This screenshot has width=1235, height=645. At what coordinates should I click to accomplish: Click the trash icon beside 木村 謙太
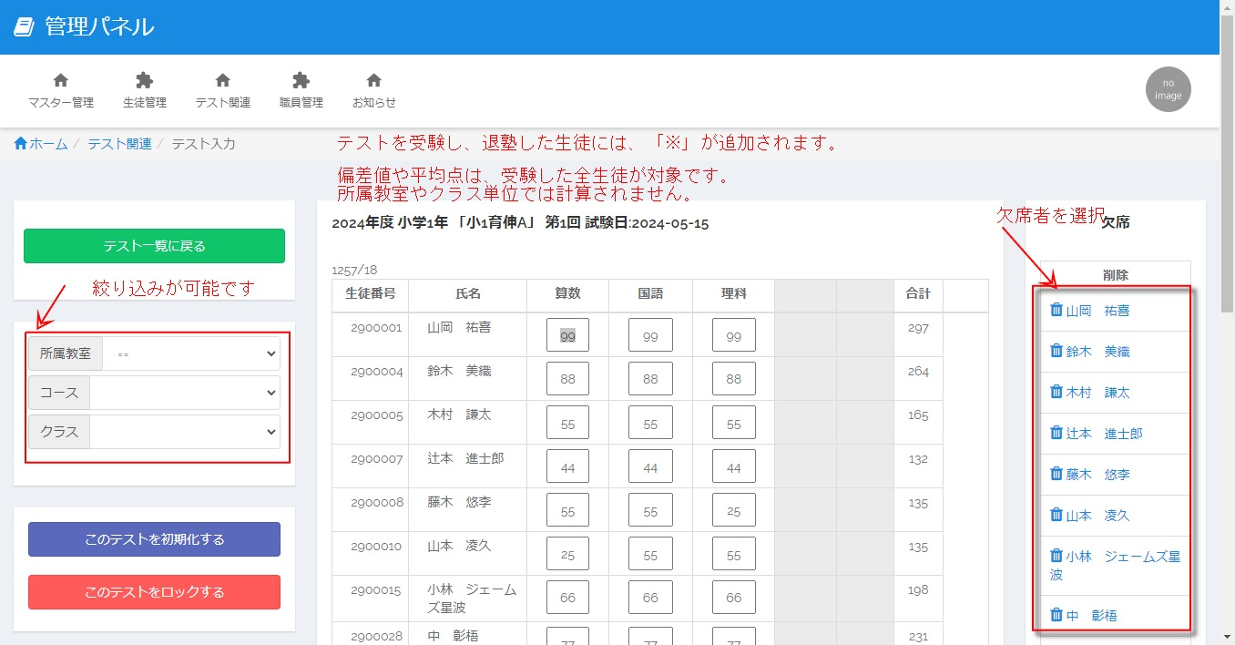tap(1056, 392)
